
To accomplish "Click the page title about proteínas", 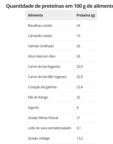I will click(x=60, y=6).
